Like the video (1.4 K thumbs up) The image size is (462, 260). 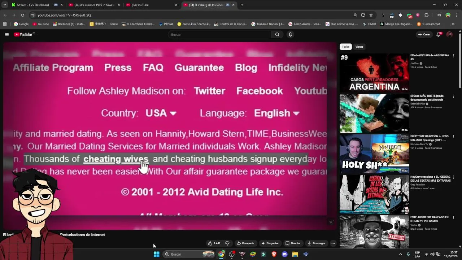tap(214, 243)
